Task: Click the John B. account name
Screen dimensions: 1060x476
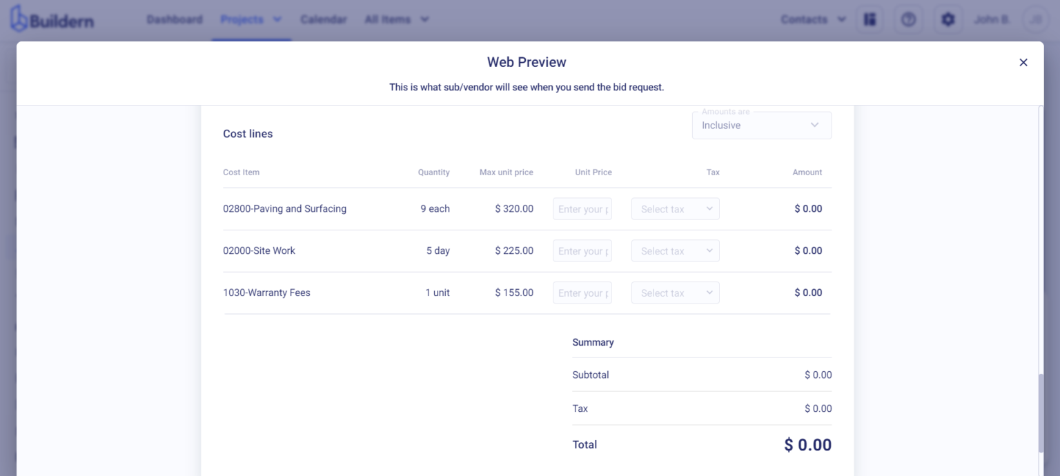Action: pos(992,19)
